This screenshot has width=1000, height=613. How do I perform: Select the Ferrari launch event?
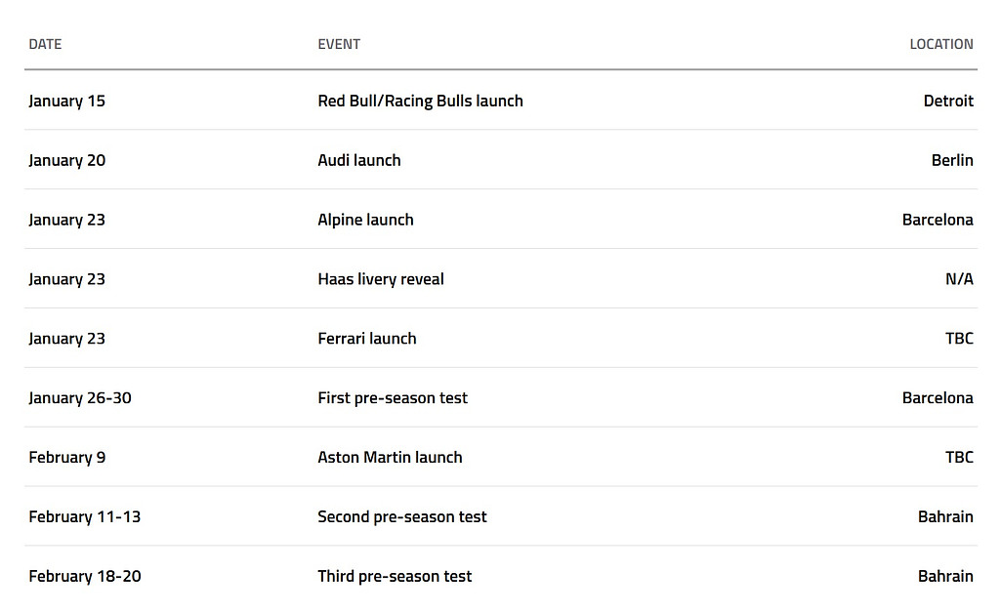pyautogui.click(x=366, y=339)
